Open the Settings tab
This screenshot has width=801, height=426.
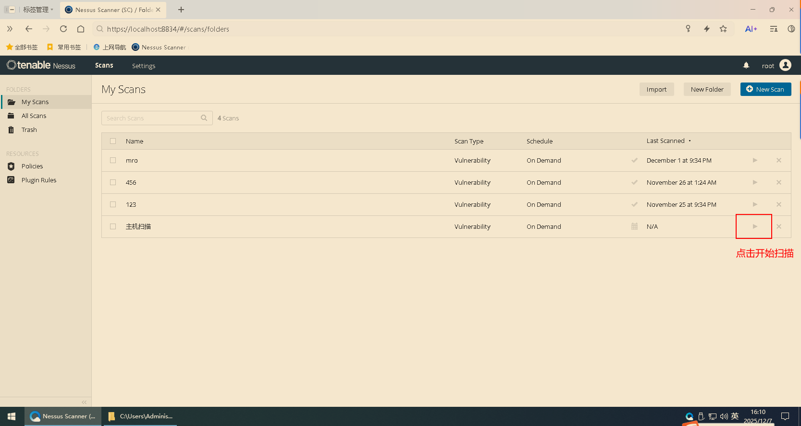click(x=144, y=66)
